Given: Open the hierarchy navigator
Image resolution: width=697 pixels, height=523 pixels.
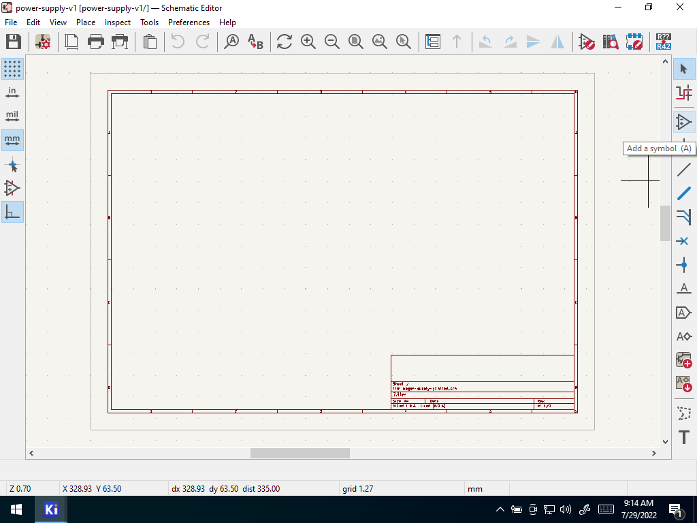Looking at the screenshot, I should [432, 42].
